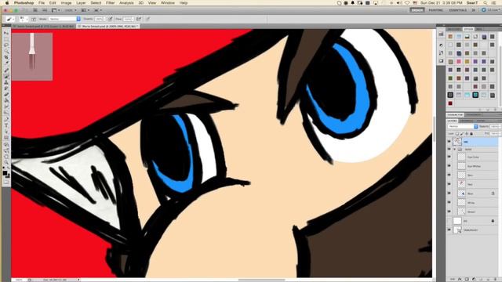Open the Screen Mode dropdown
Screen dimensions: 502x282
pyautogui.click(x=97, y=10)
